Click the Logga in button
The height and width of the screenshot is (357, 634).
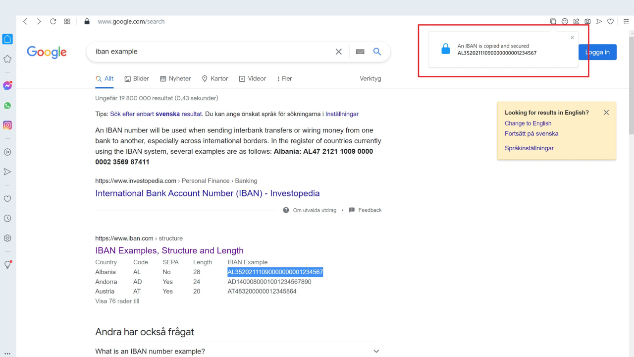(x=597, y=52)
